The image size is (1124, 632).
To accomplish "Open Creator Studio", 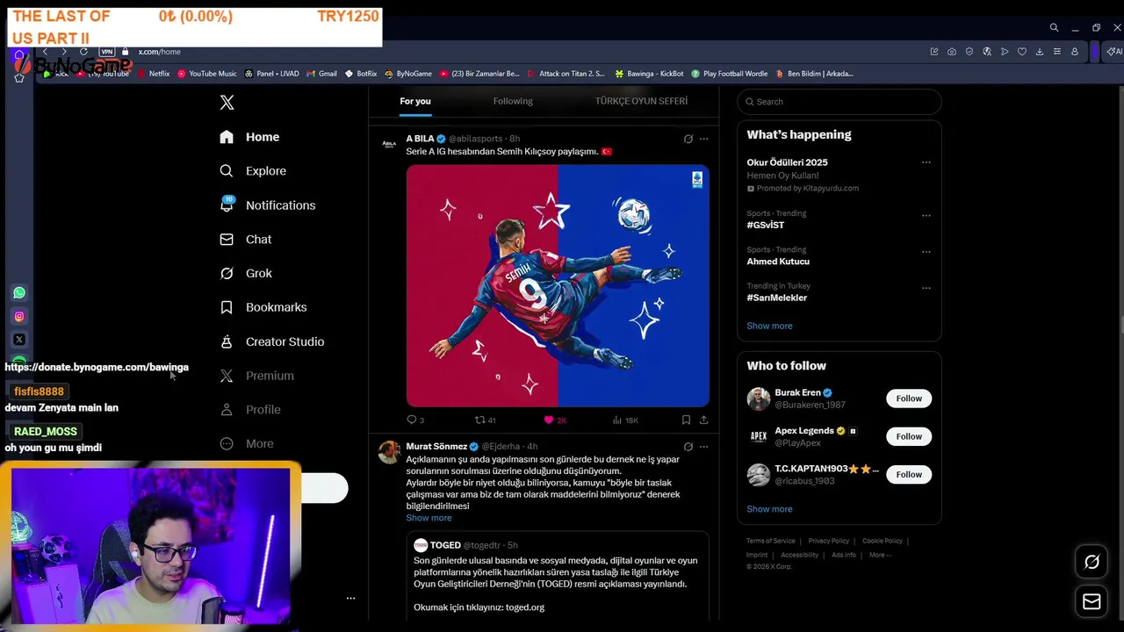I will tap(271, 341).
